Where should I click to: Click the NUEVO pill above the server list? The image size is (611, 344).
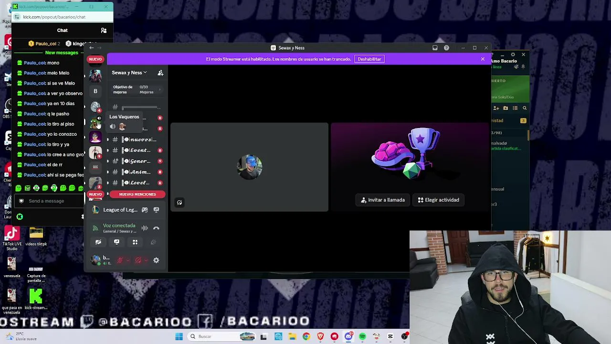coord(95,59)
